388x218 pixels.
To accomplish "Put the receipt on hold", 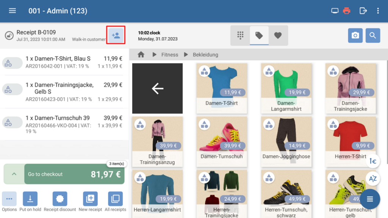I will [x=30, y=202].
